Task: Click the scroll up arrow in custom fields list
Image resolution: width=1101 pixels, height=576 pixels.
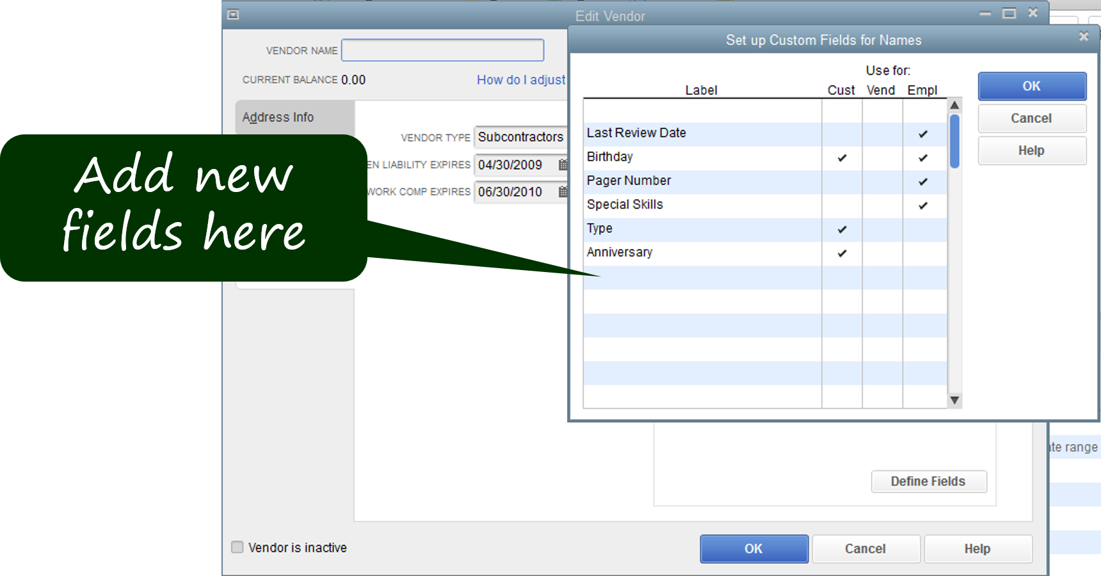Action: (x=954, y=106)
